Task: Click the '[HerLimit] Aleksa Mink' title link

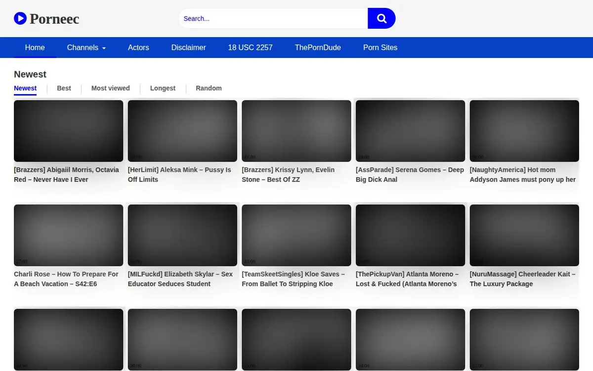Action: click(x=179, y=175)
